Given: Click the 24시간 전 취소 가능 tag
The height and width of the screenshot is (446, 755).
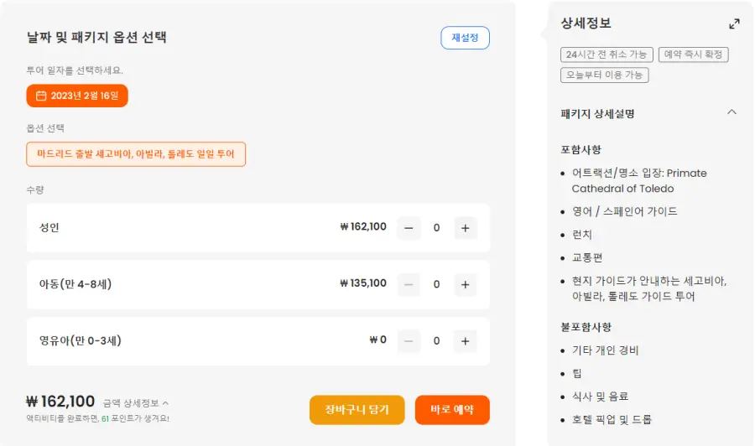Looking at the screenshot, I should tap(607, 54).
